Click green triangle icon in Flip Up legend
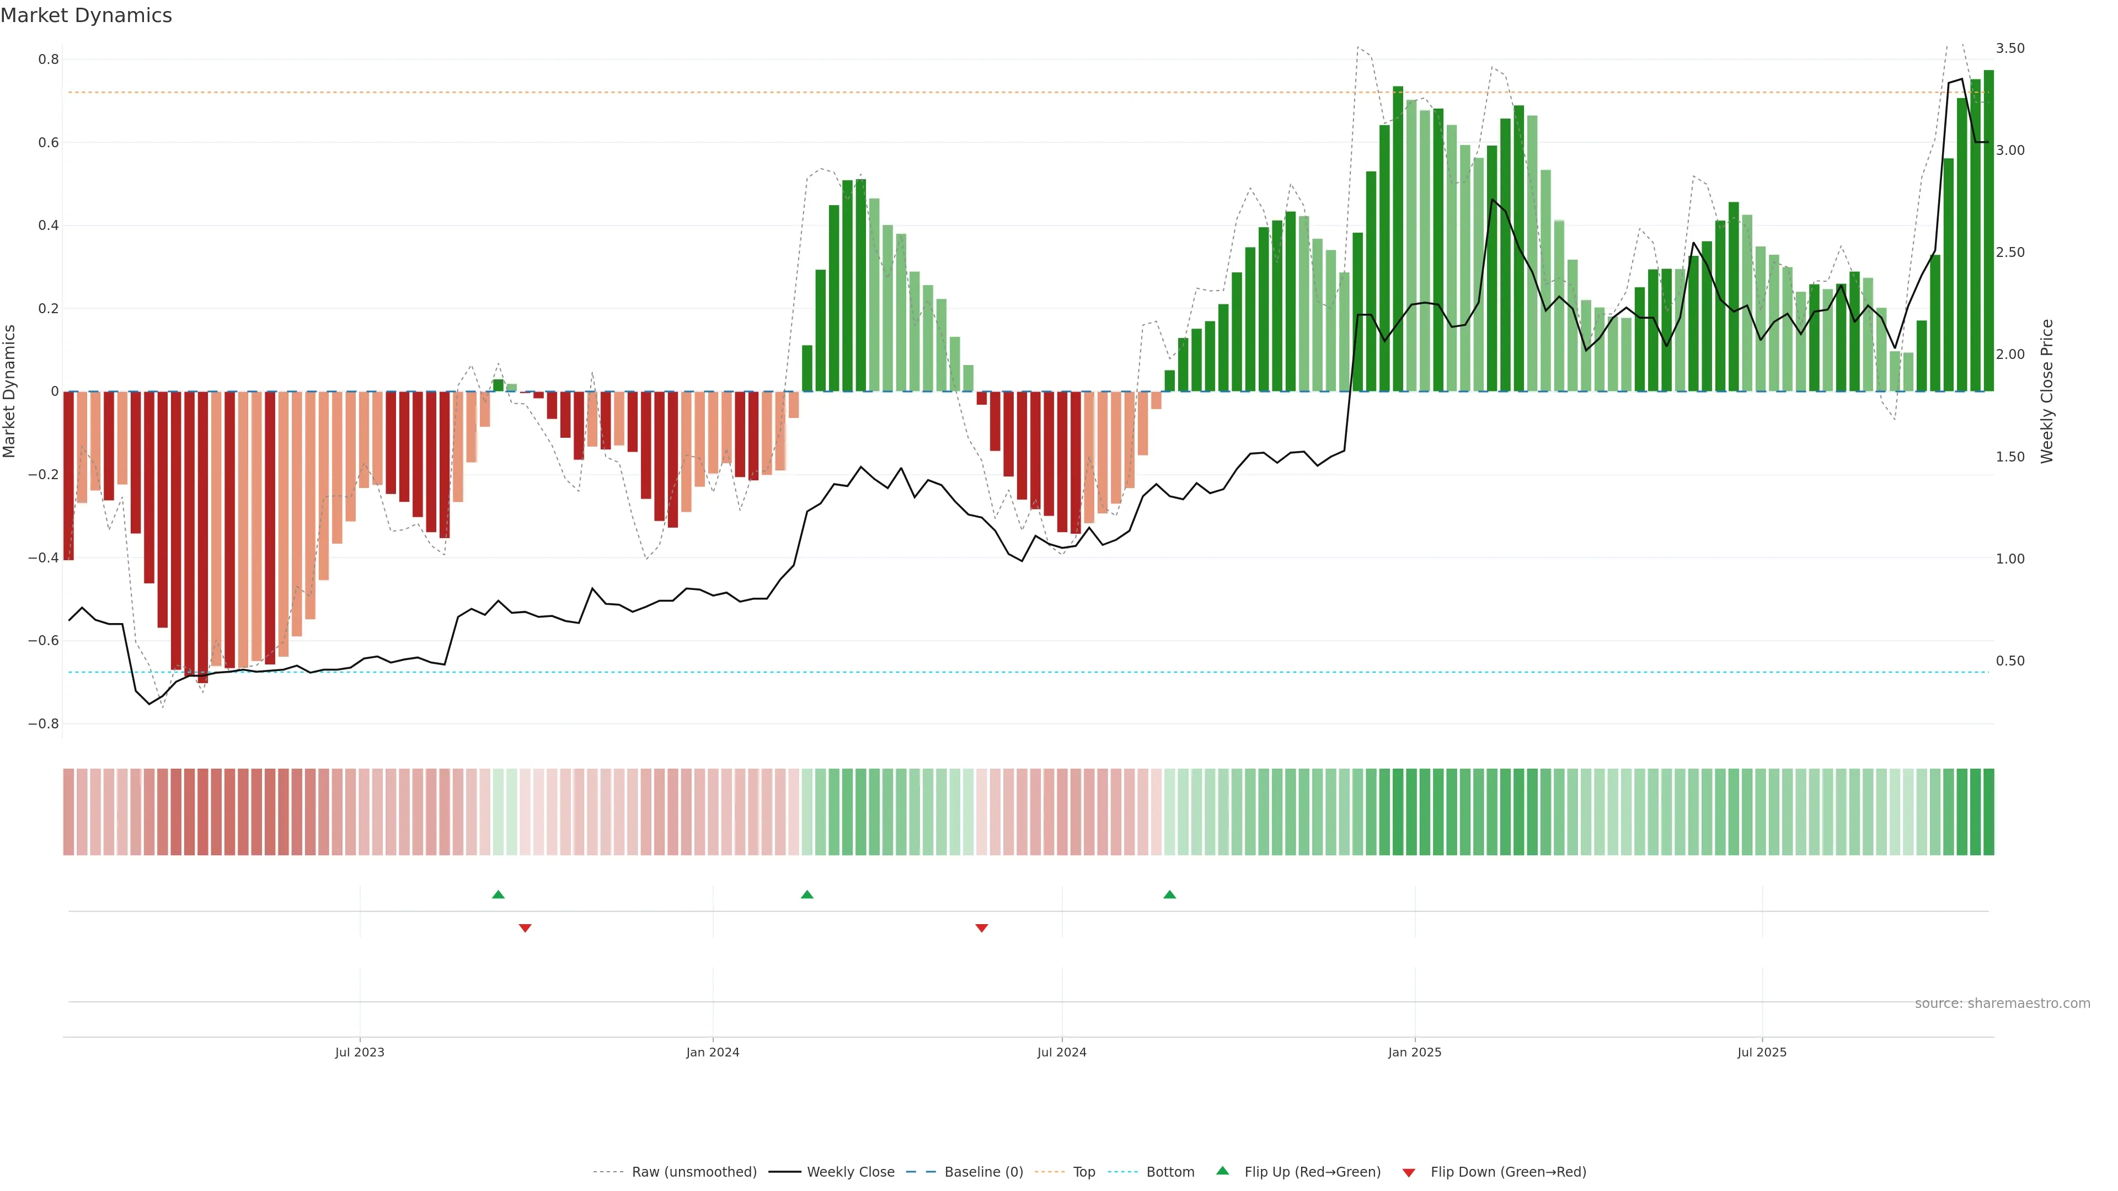 pos(1223,1171)
